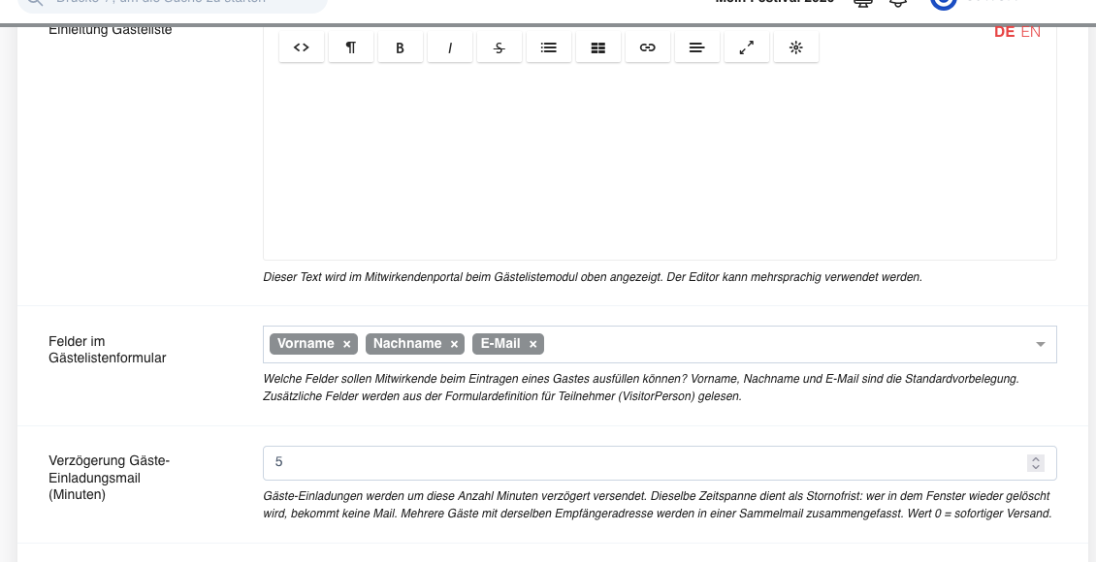This screenshot has width=1096, height=562.
Task: Open the Gästelistenformular fields dropdown
Action: 1040,344
